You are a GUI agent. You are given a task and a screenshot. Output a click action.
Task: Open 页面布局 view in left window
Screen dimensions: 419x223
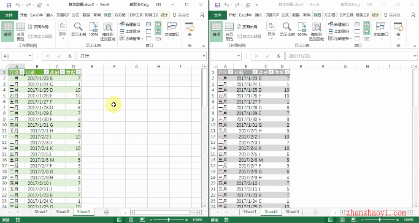pos(39,27)
